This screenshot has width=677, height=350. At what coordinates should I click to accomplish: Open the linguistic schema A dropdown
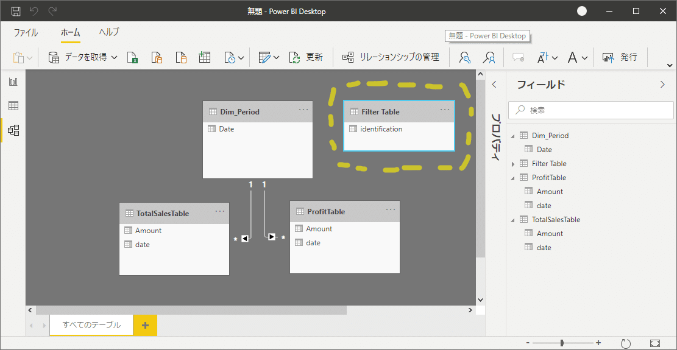[578, 57]
